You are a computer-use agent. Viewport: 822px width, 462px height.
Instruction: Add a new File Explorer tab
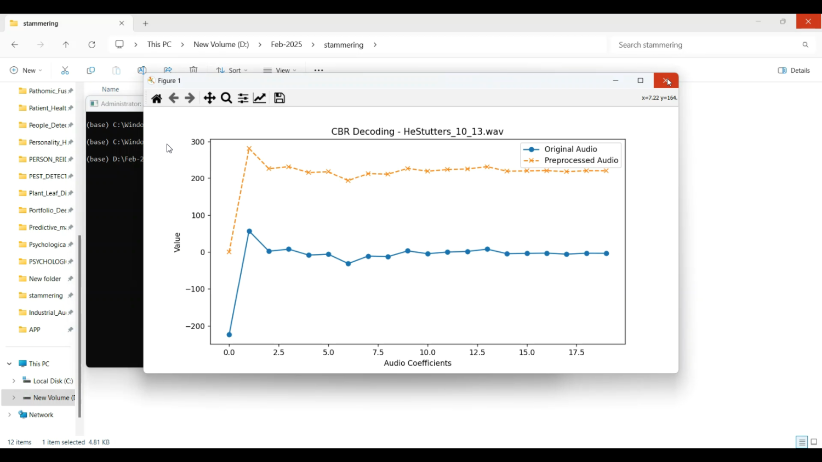click(x=146, y=24)
